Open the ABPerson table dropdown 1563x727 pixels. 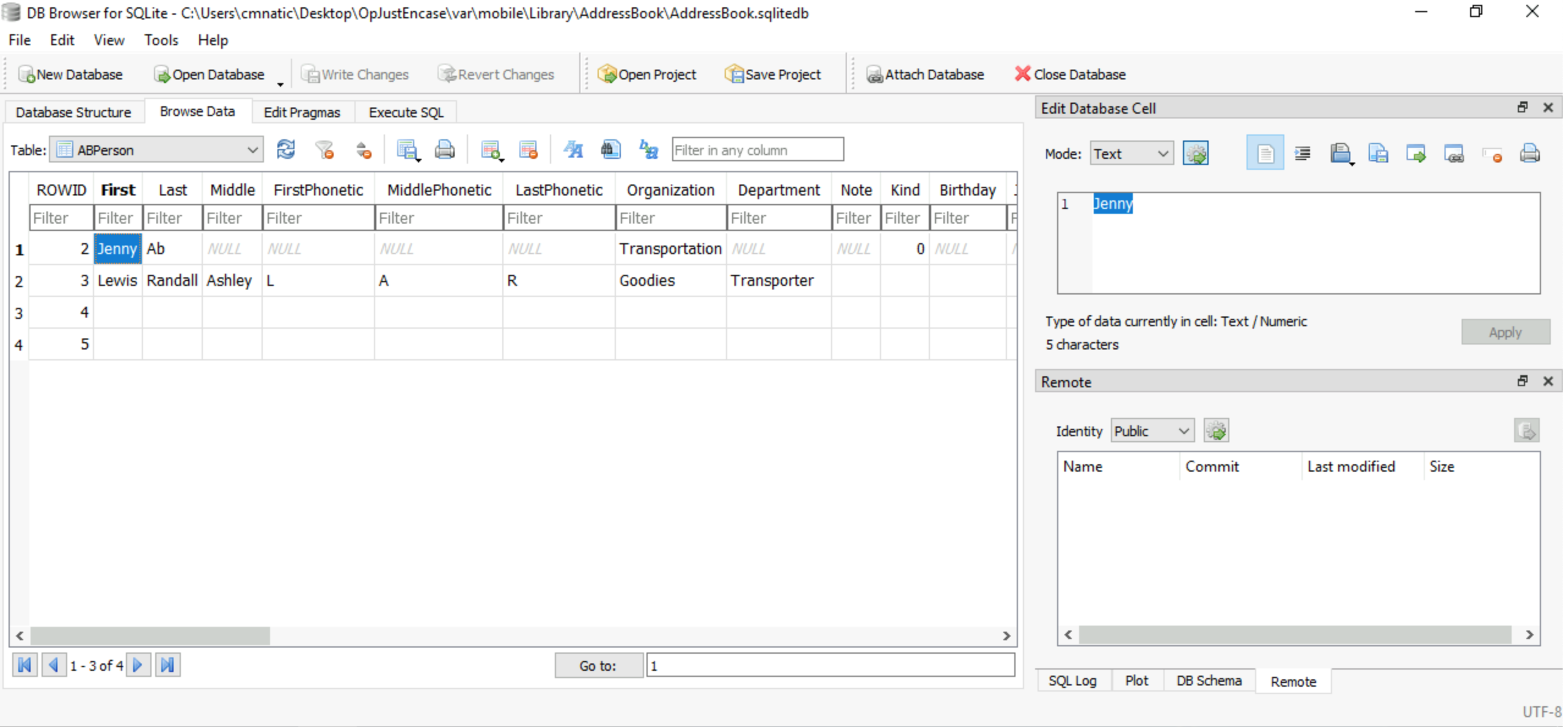click(x=156, y=150)
